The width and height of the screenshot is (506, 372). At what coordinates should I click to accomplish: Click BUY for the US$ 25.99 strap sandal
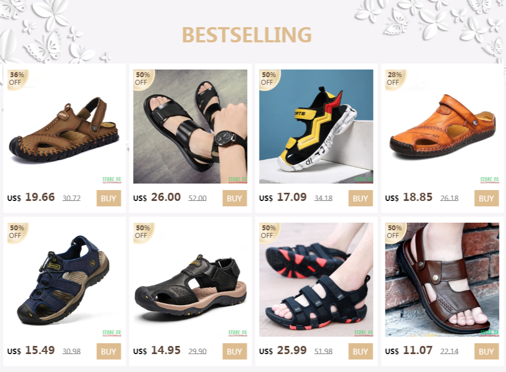tap(360, 351)
